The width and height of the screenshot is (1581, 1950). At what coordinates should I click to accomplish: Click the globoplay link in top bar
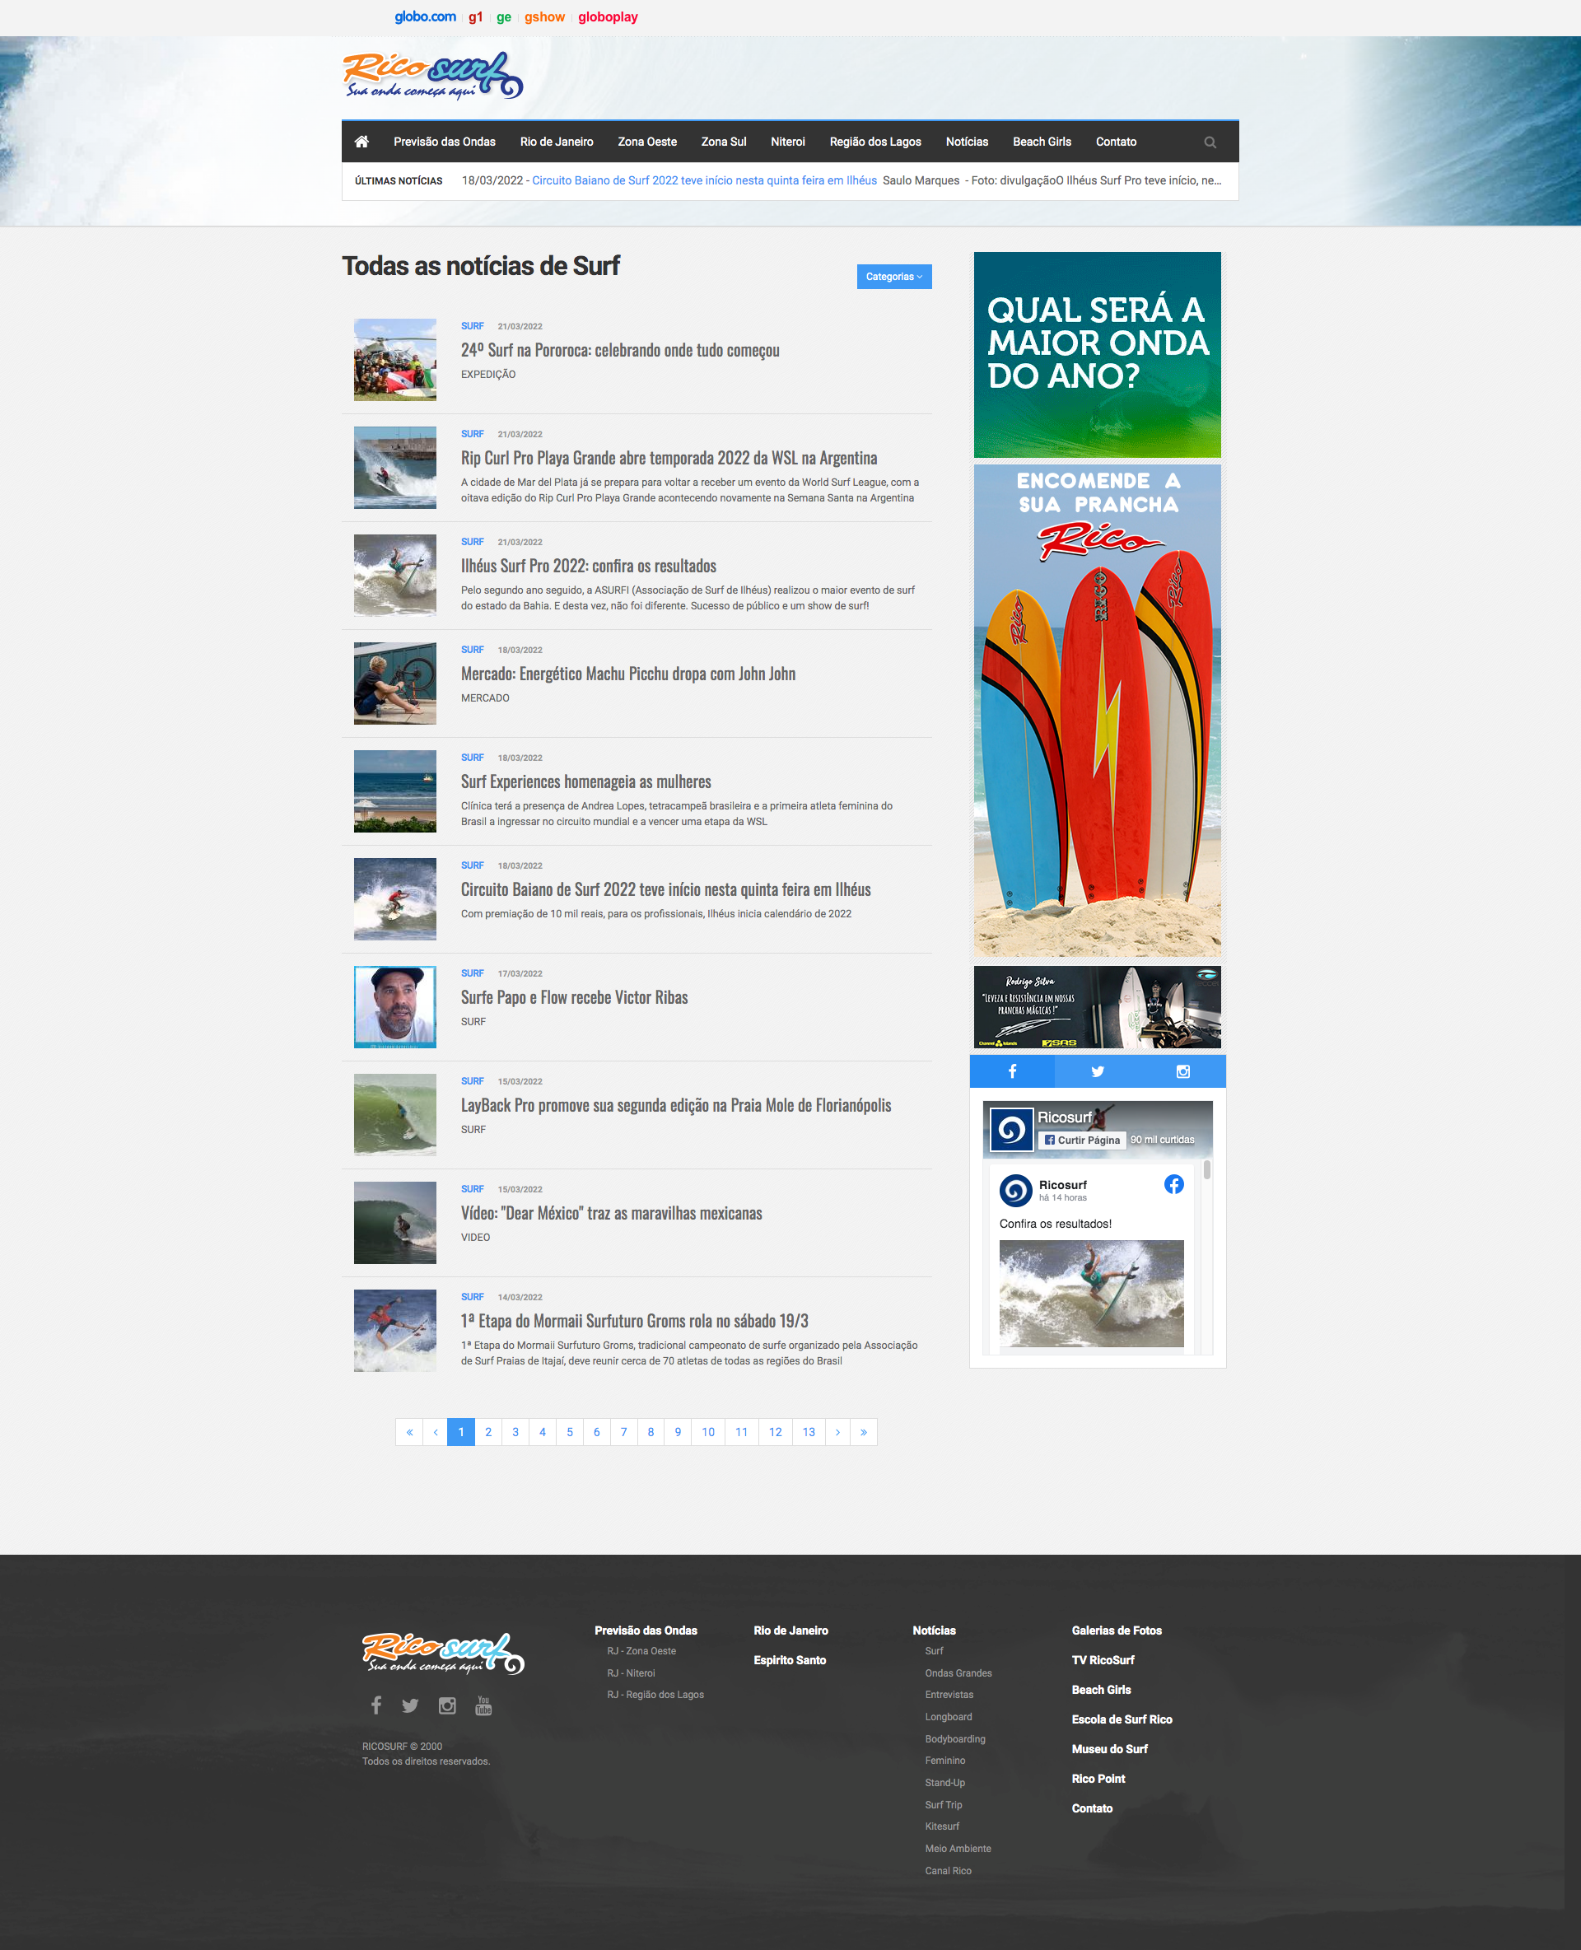point(608,16)
